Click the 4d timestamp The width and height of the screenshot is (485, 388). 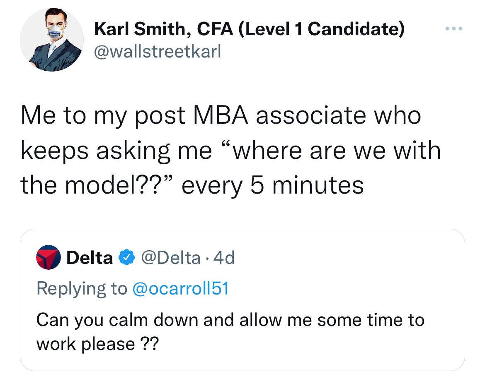coord(226,258)
